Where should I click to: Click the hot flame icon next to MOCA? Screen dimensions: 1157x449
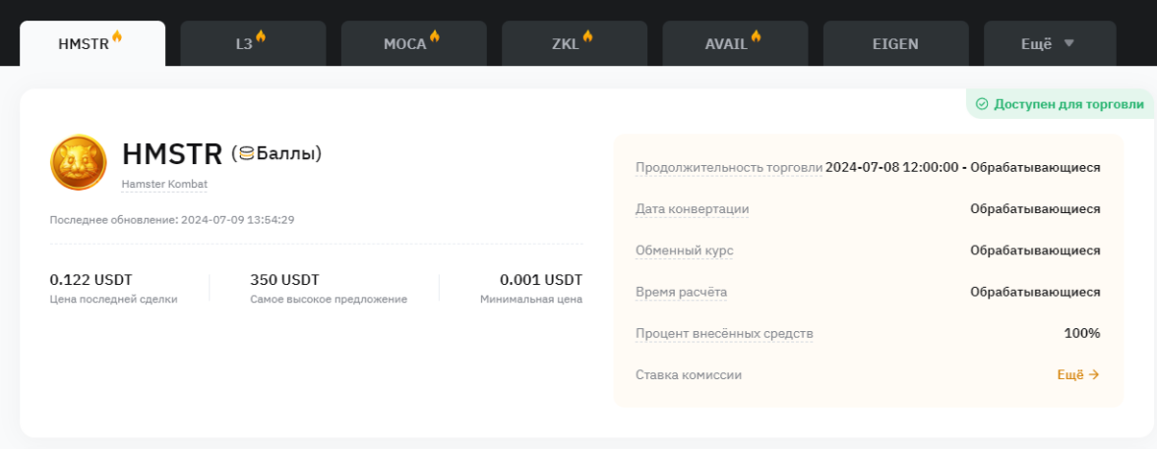pos(434,36)
